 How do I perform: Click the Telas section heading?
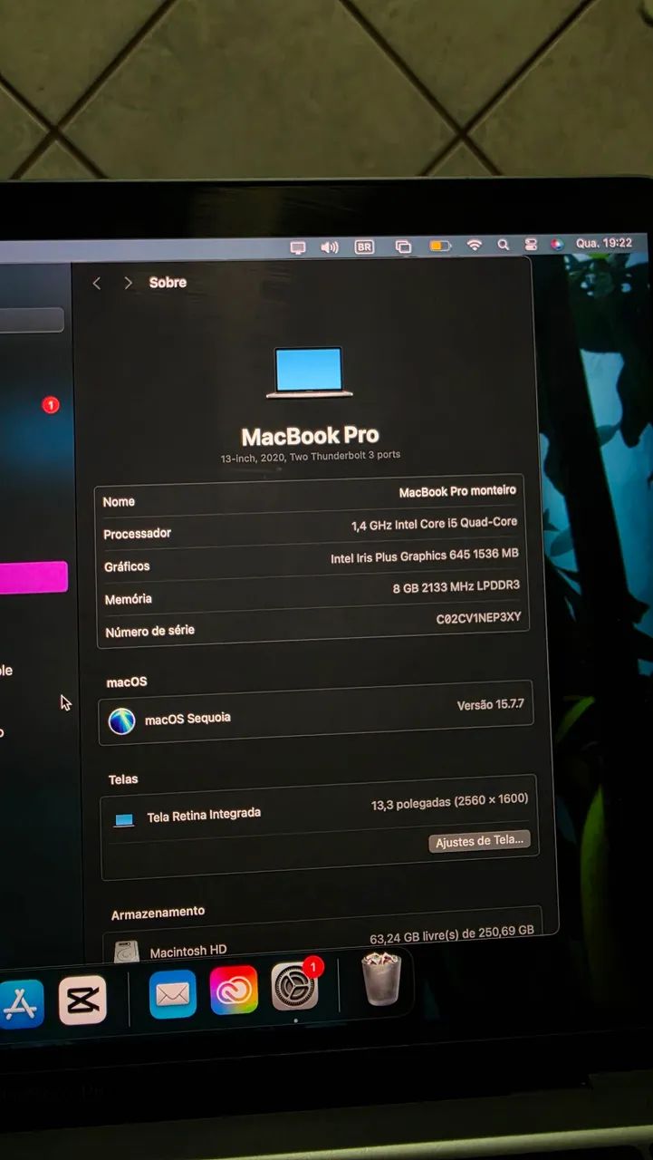click(123, 779)
